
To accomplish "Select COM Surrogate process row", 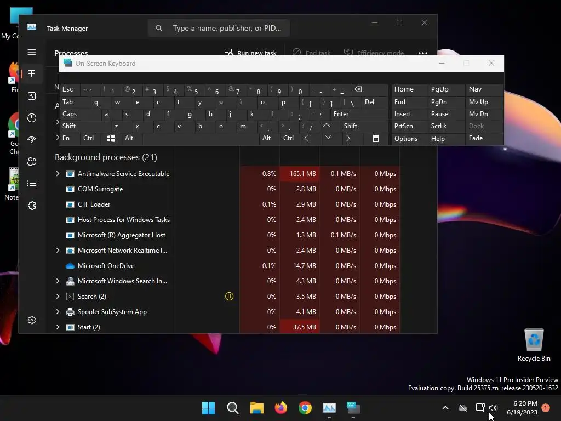I will point(227,189).
